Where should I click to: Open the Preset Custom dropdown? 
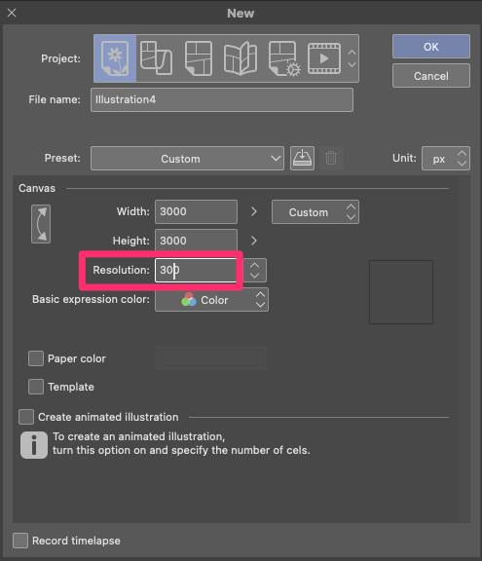[x=187, y=158]
